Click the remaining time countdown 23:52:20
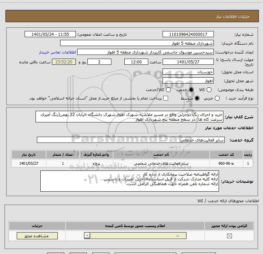Screen dimensions: 263x254 pyautogui.click(x=64, y=62)
